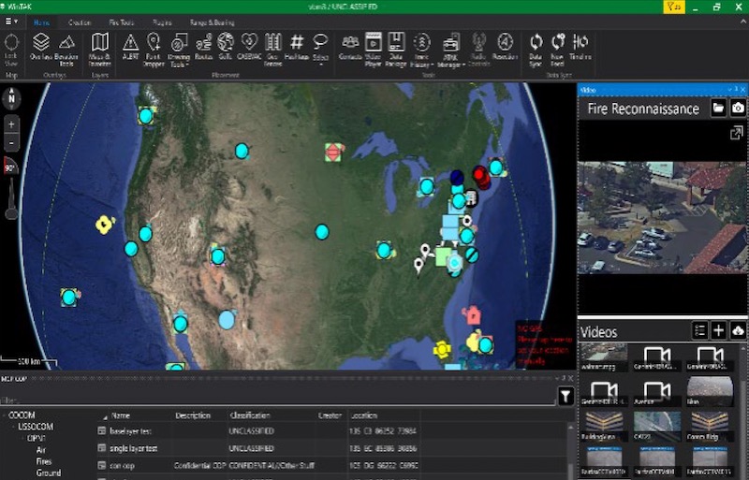Open the Contacts list
This screenshot has width=749, height=480.
click(x=350, y=47)
